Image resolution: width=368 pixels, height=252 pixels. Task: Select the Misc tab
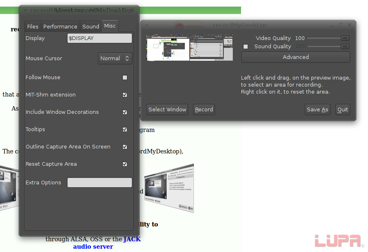[110, 26]
